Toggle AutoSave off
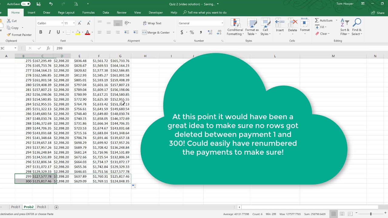388x218 pixels. 25,4
